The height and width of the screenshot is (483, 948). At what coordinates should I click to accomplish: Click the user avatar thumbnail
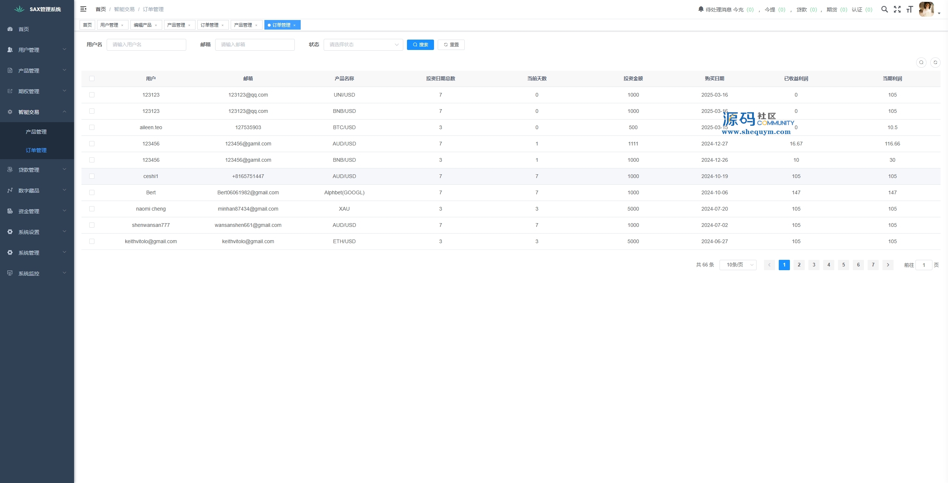(x=926, y=9)
